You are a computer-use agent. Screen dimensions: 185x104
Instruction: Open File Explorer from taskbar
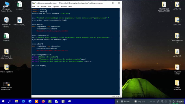16,101
